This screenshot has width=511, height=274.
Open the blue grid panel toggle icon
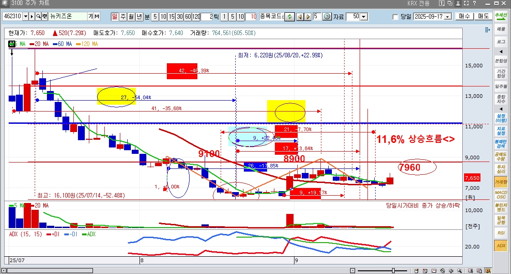pos(487,30)
